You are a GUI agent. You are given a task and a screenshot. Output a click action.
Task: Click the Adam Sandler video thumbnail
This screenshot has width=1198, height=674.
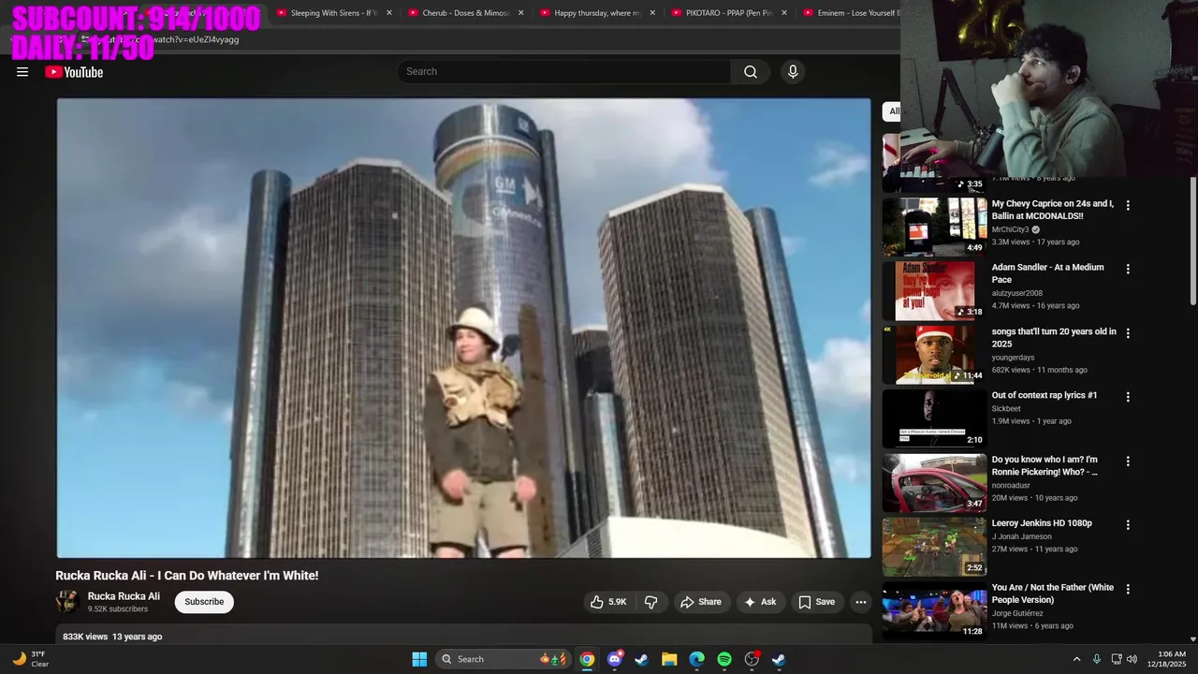[934, 290]
